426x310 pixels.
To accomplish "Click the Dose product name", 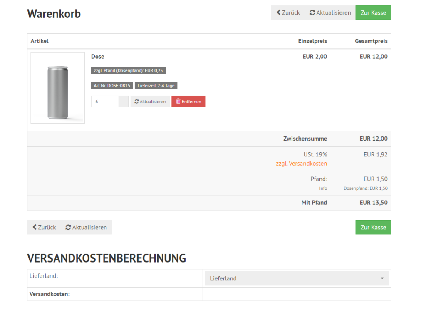I will [98, 57].
